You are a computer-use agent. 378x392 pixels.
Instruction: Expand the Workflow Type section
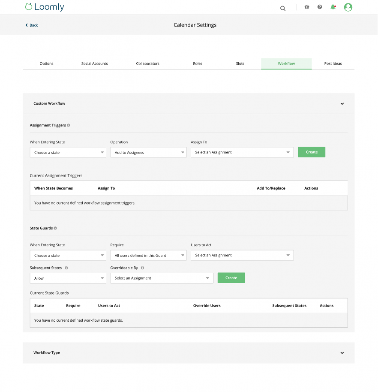[342, 353]
